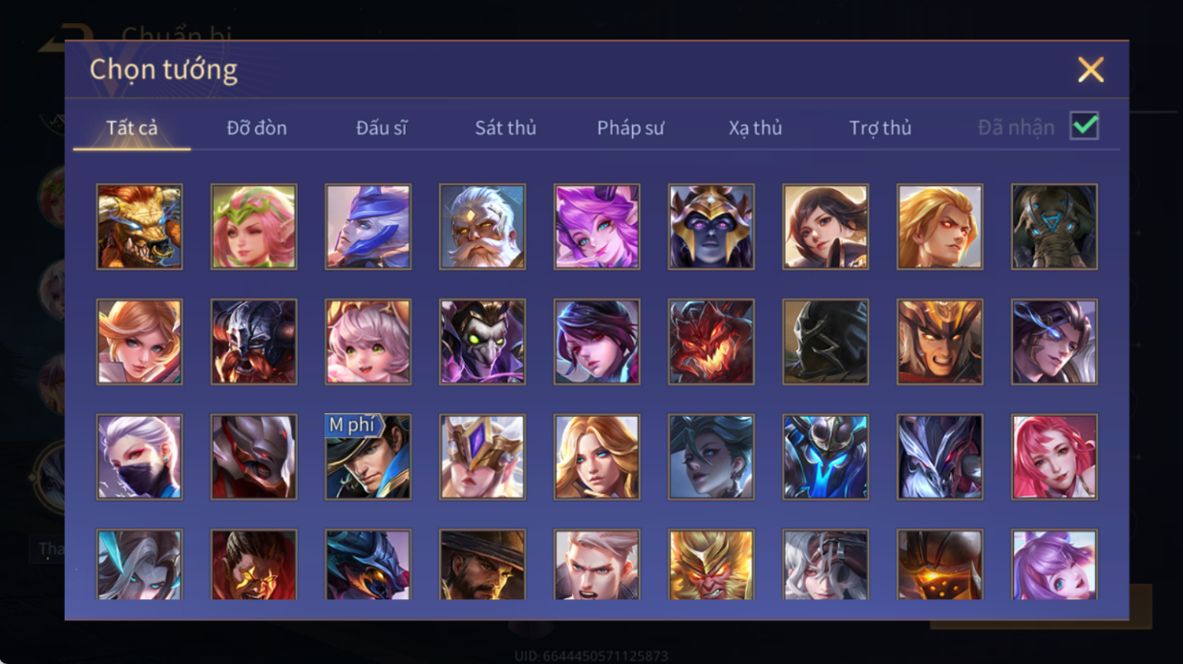Choose the white-bearded old man hero
The image size is (1183, 664).
coord(482,227)
